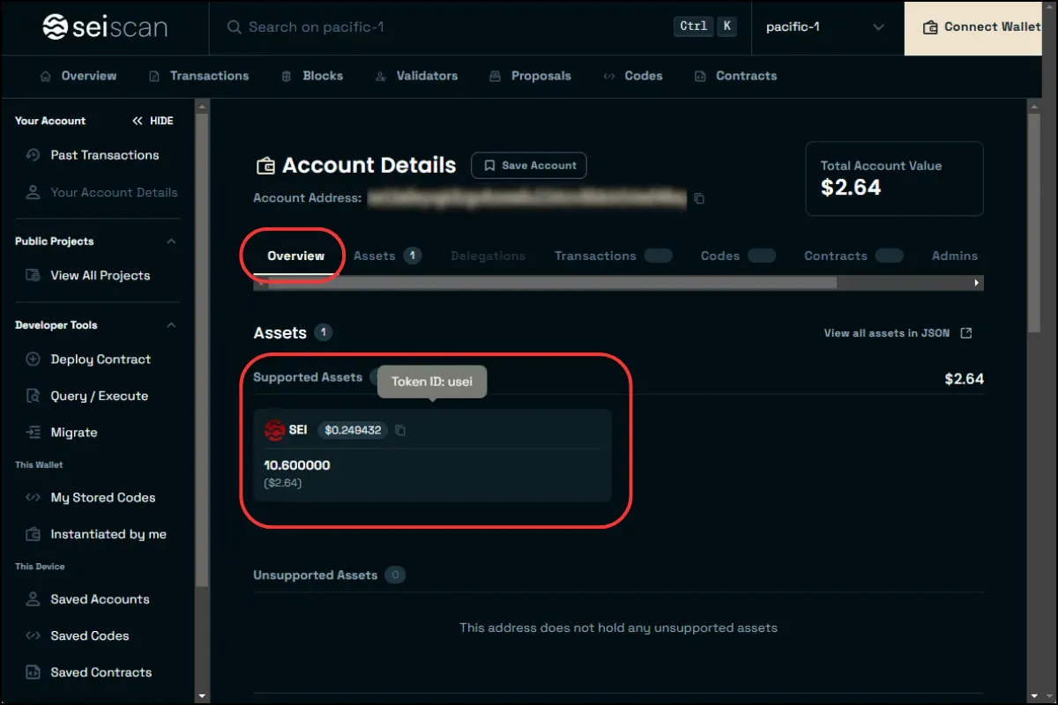Click the Seiscan logo

(105, 27)
